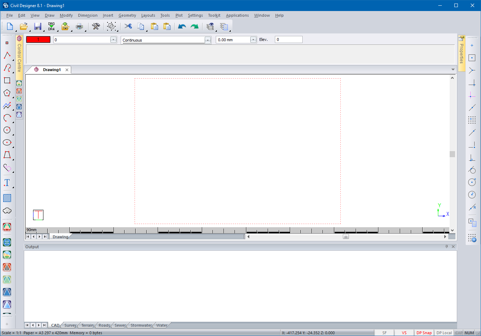Open the 0.00 mm line width dropdown

pos(253,40)
